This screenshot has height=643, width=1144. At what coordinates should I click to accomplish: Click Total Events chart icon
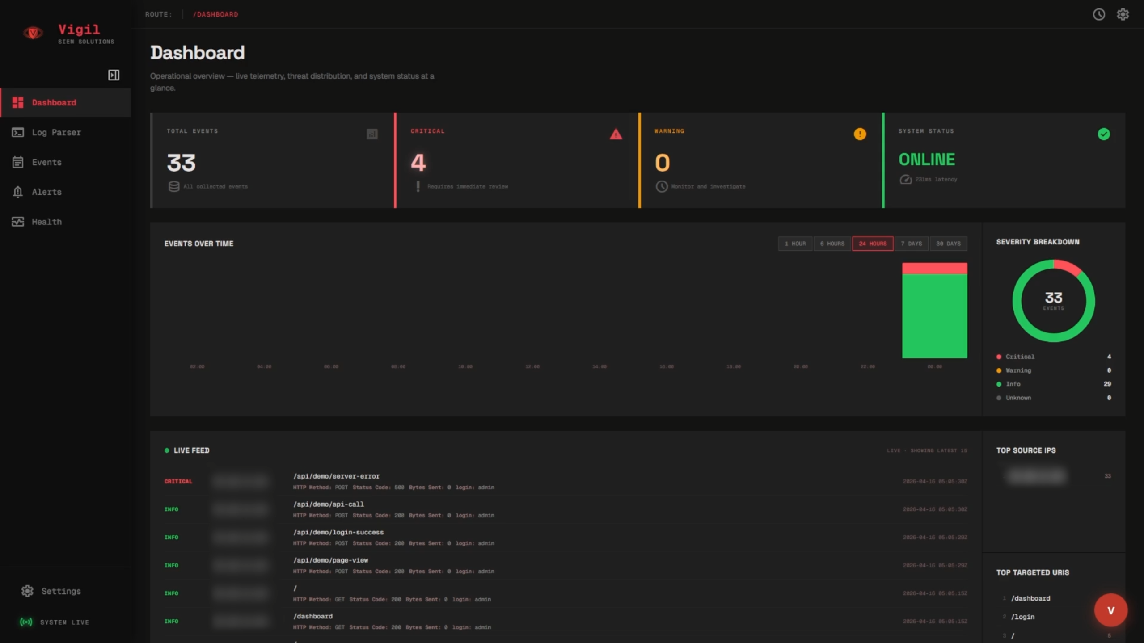(371, 134)
